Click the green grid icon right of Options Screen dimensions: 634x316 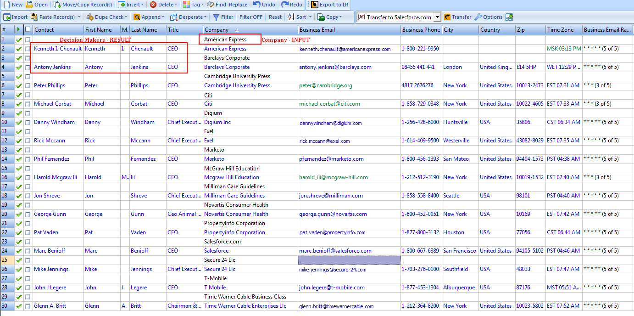click(509, 17)
